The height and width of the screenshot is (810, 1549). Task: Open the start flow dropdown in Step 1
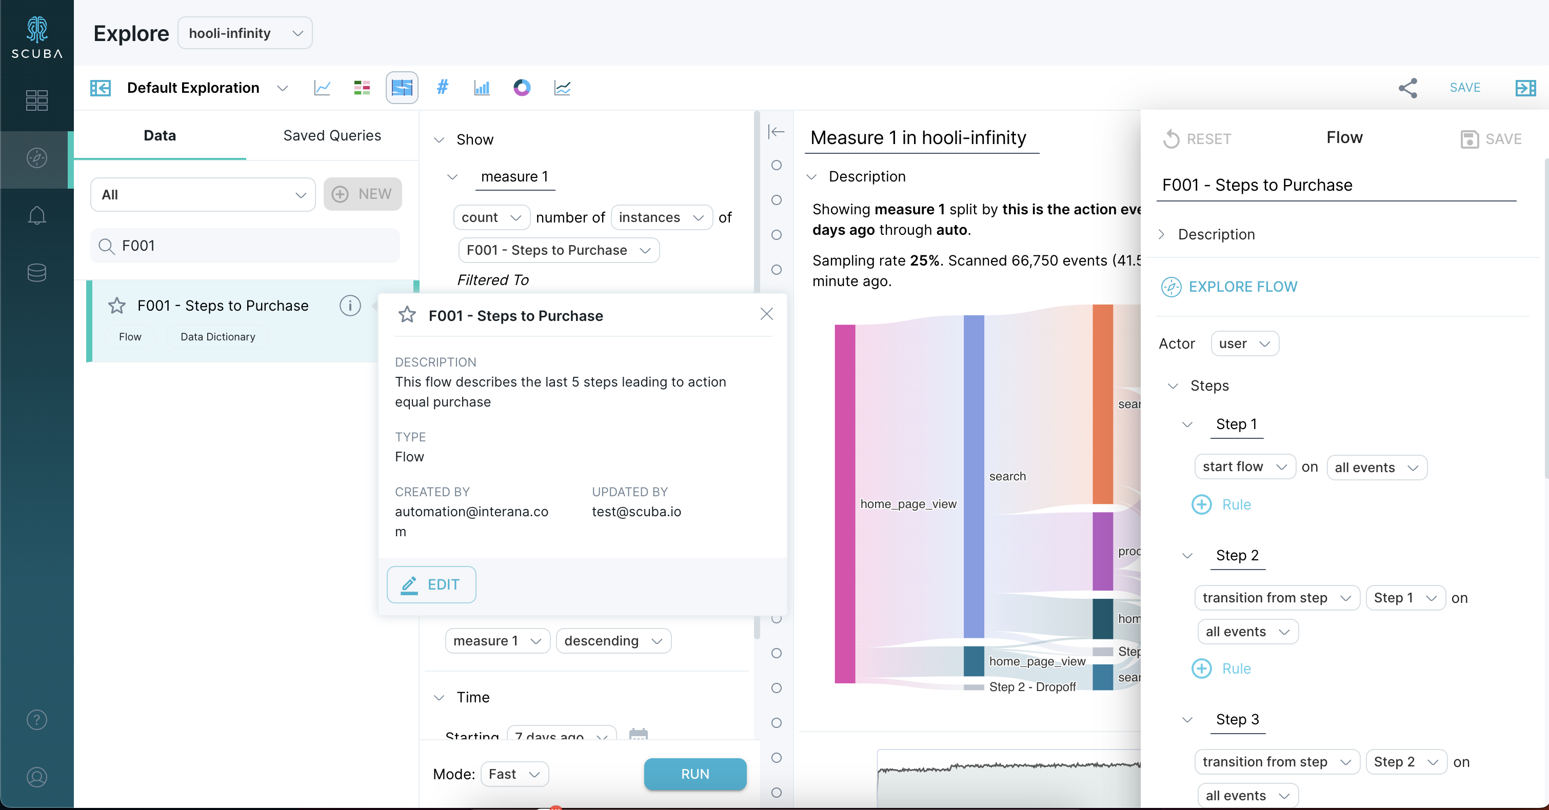1244,467
